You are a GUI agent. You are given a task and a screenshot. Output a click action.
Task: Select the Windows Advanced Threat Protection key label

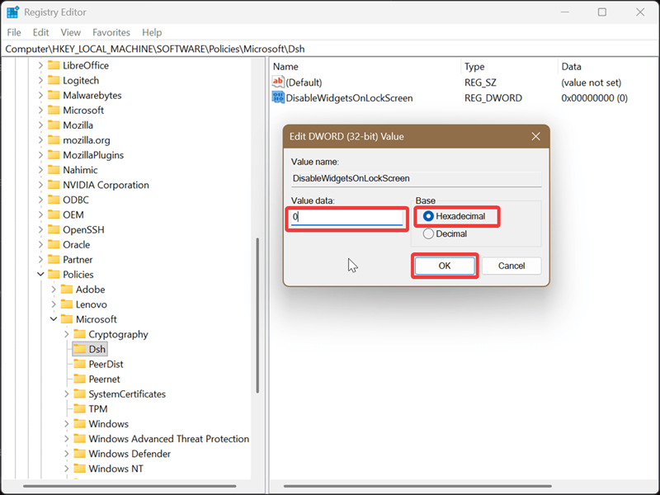[x=169, y=439]
